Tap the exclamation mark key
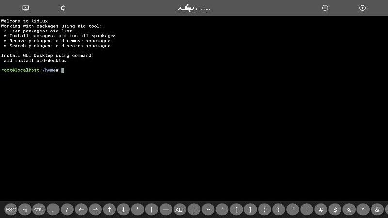 click(307, 210)
